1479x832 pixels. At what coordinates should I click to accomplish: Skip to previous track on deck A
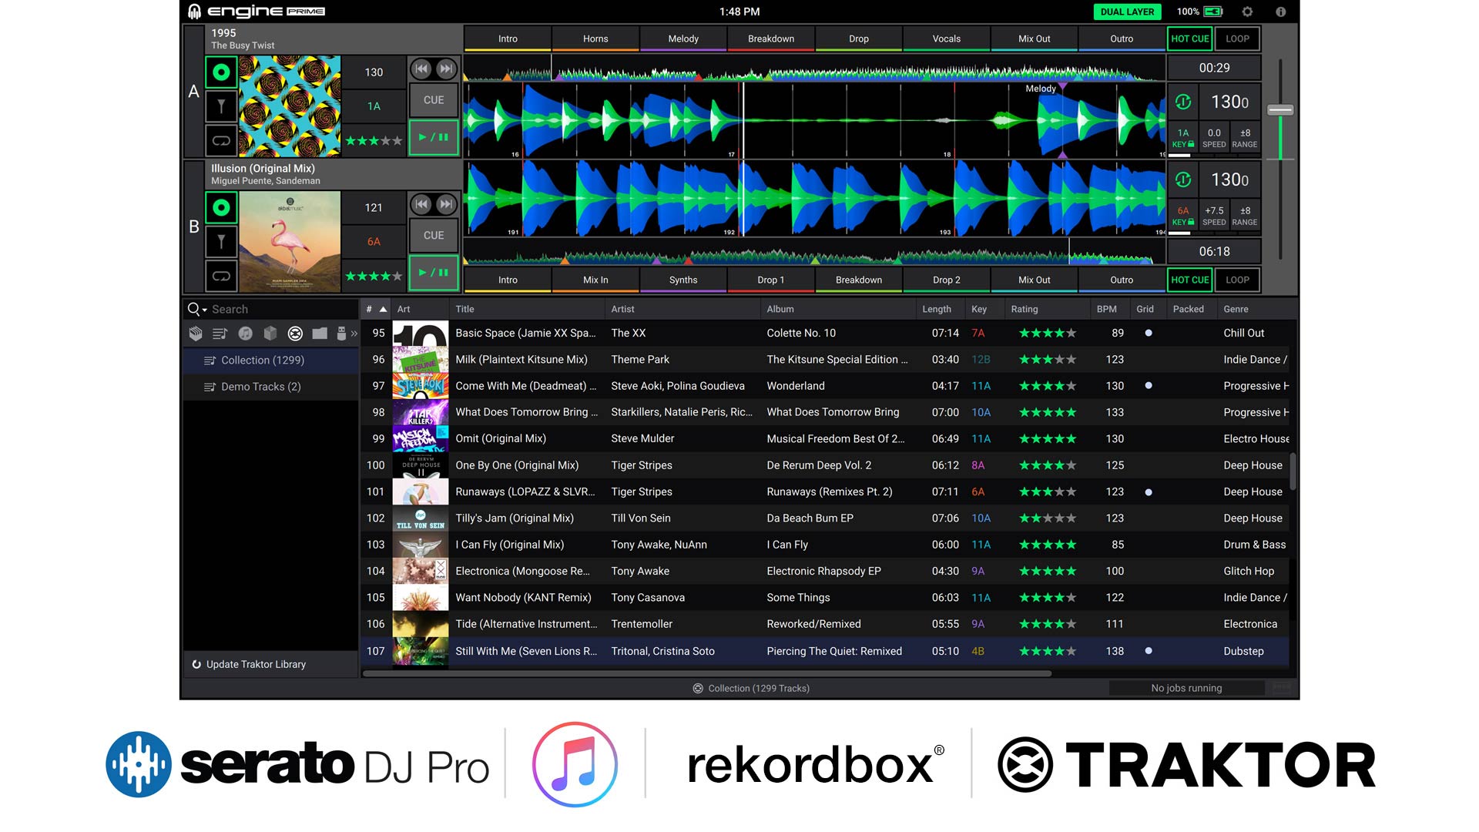[421, 69]
